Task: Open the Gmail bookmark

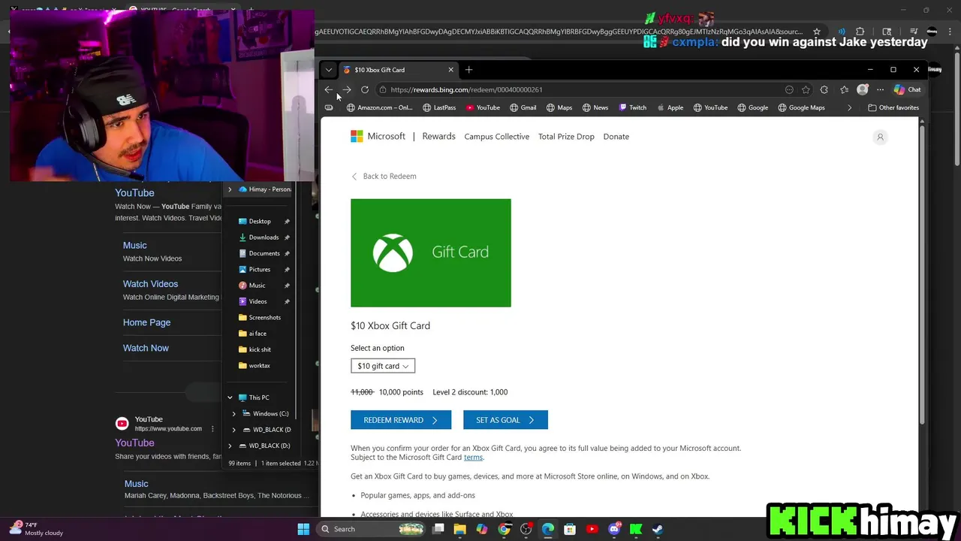Action: pos(523,107)
